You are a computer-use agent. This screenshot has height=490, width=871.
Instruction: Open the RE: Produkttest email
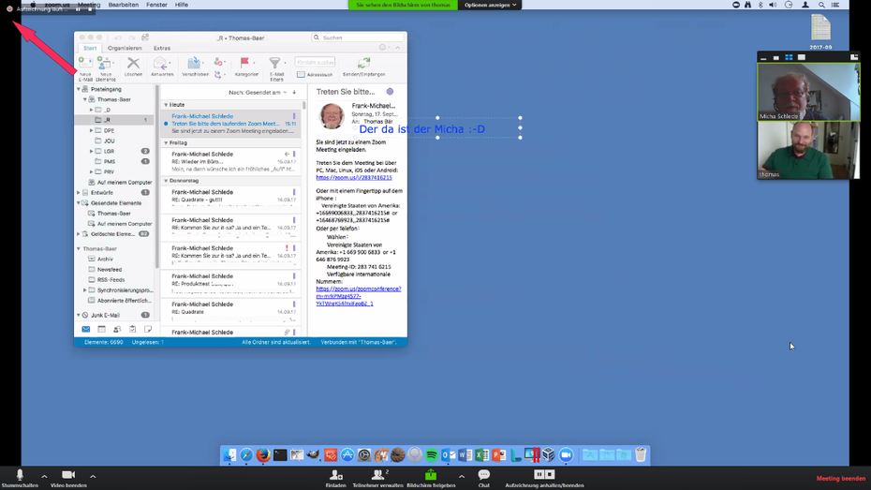click(x=230, y=283)
